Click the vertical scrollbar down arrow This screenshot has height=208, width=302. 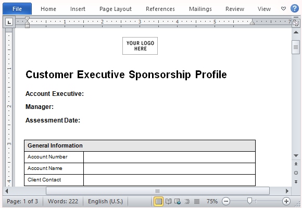(x=296, y=155)
